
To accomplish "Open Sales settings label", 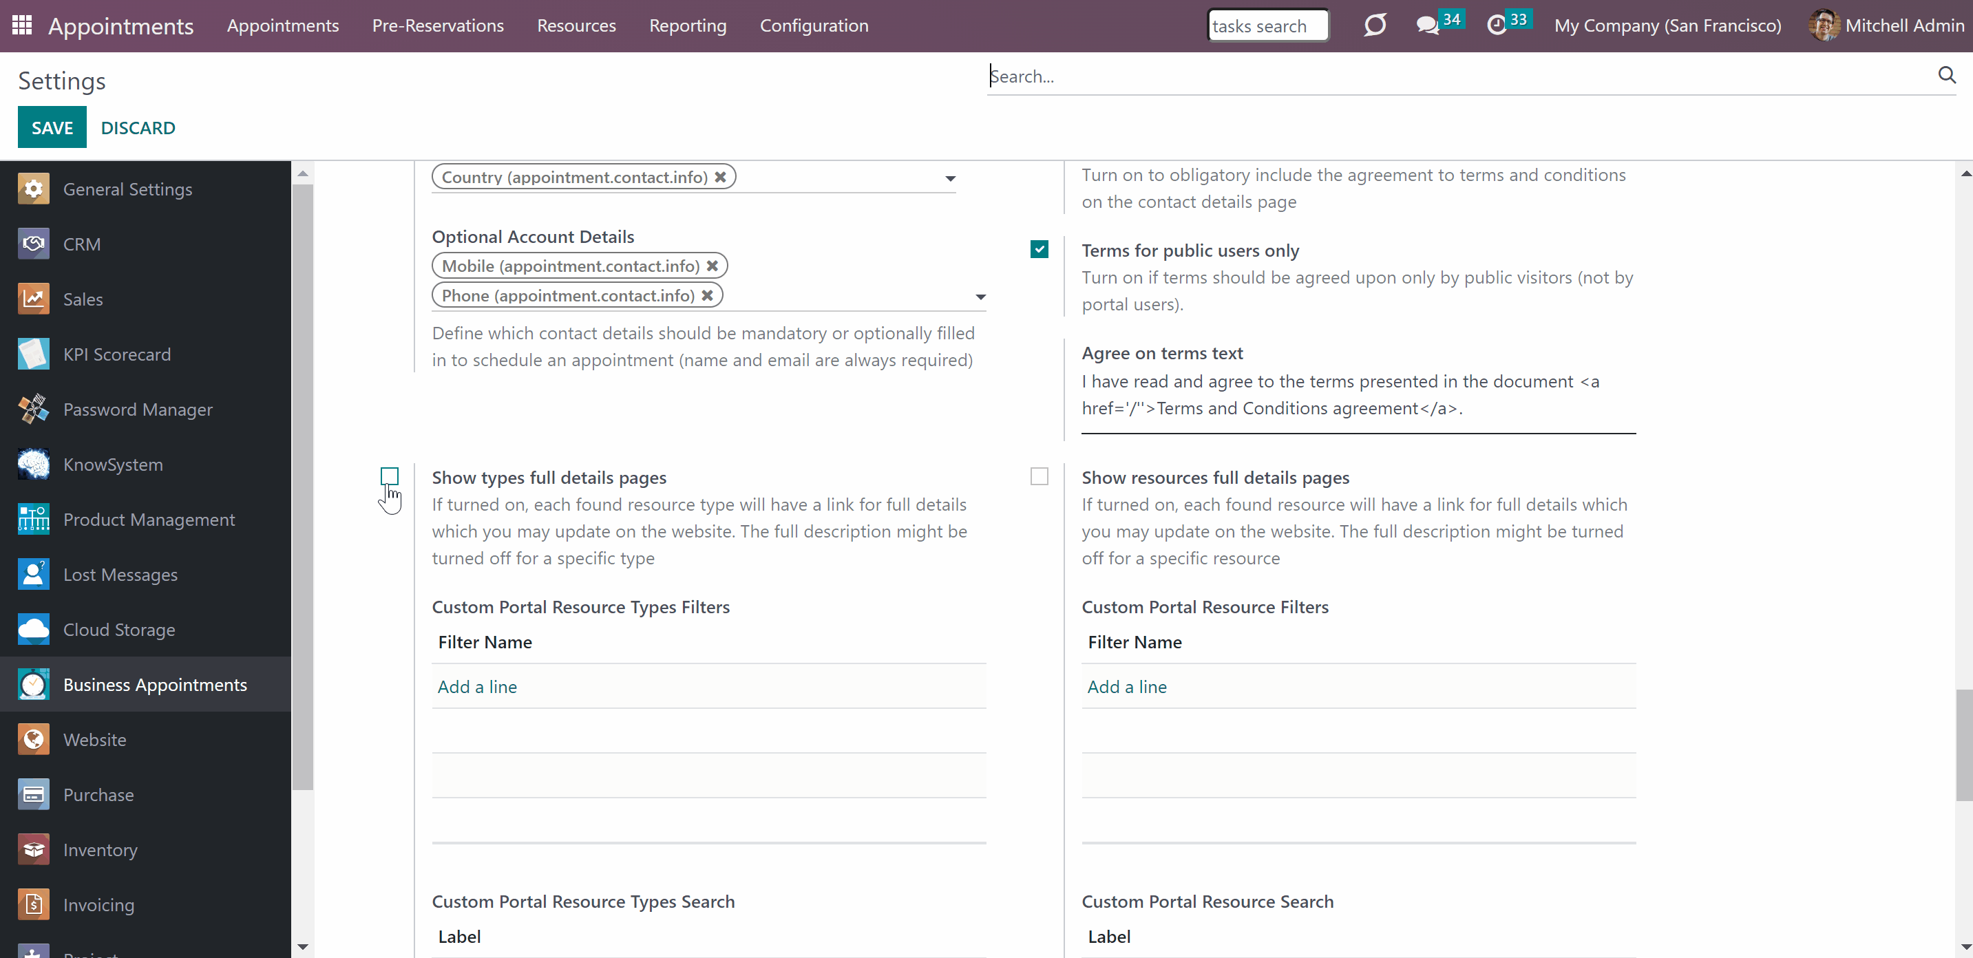I will pyautogui.click(x=83, y=299).
